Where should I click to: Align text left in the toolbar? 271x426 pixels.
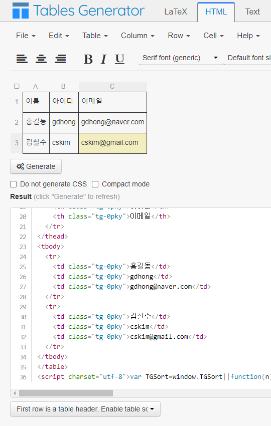22,59
